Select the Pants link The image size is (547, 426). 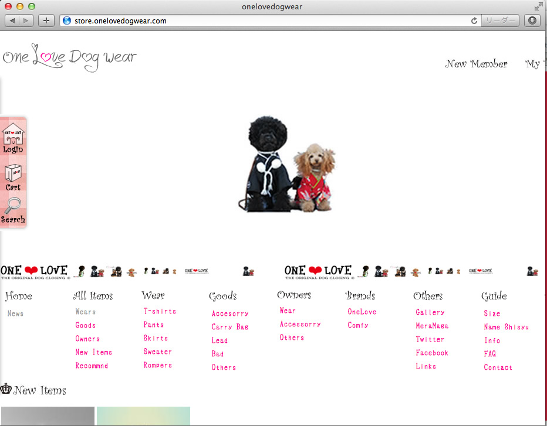coord(154,325)
